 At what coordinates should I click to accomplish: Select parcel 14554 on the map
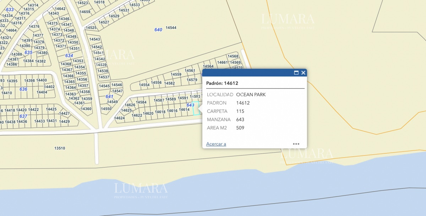point(144,85)
